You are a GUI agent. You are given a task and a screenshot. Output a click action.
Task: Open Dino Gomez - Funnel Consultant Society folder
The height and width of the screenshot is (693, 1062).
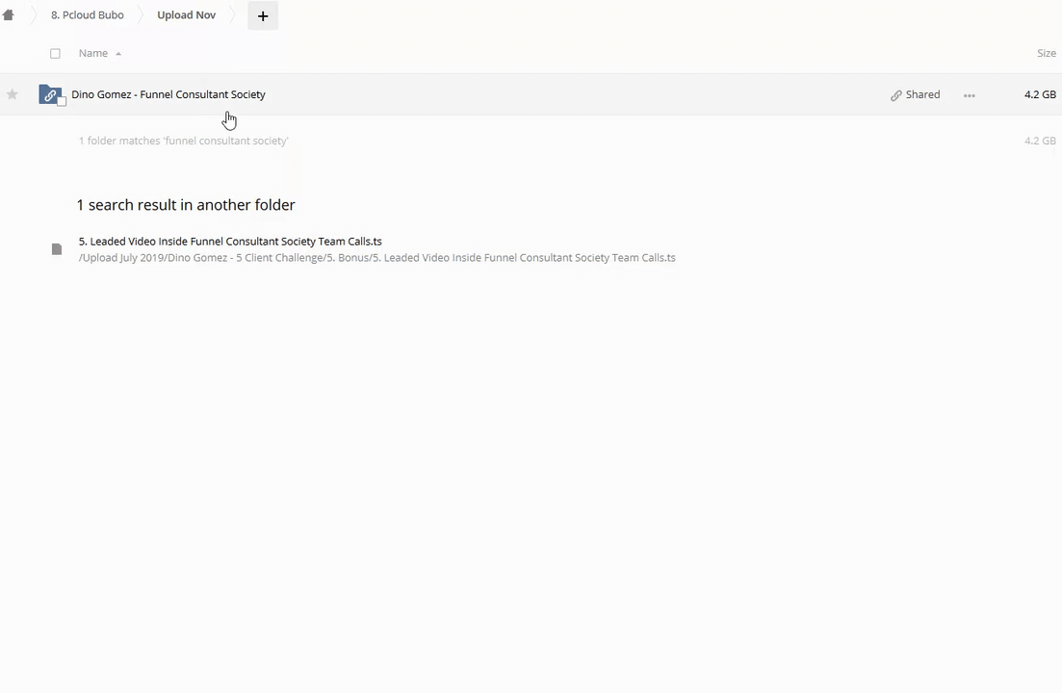[x=168, y=94]
